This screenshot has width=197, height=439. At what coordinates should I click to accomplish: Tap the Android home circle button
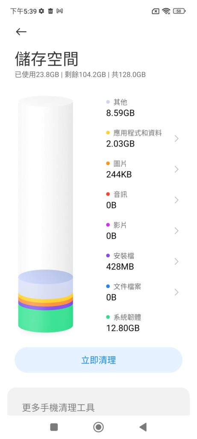tap(98, 427)
